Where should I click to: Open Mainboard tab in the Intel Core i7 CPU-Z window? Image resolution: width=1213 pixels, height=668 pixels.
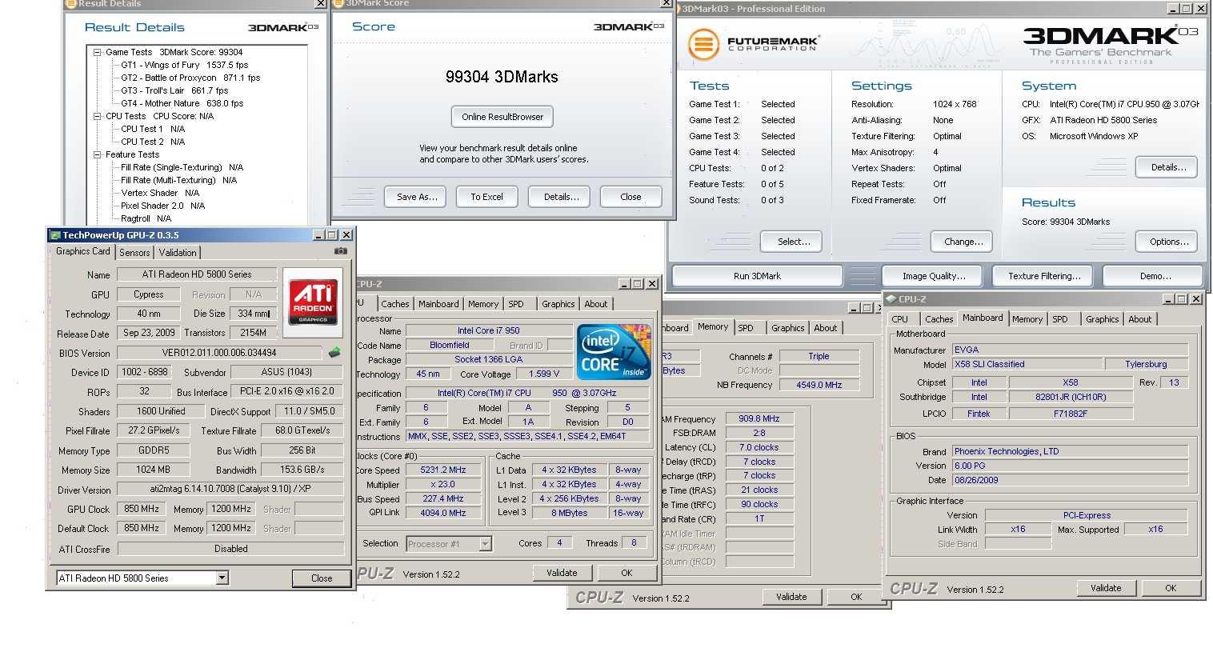(438, 304)
